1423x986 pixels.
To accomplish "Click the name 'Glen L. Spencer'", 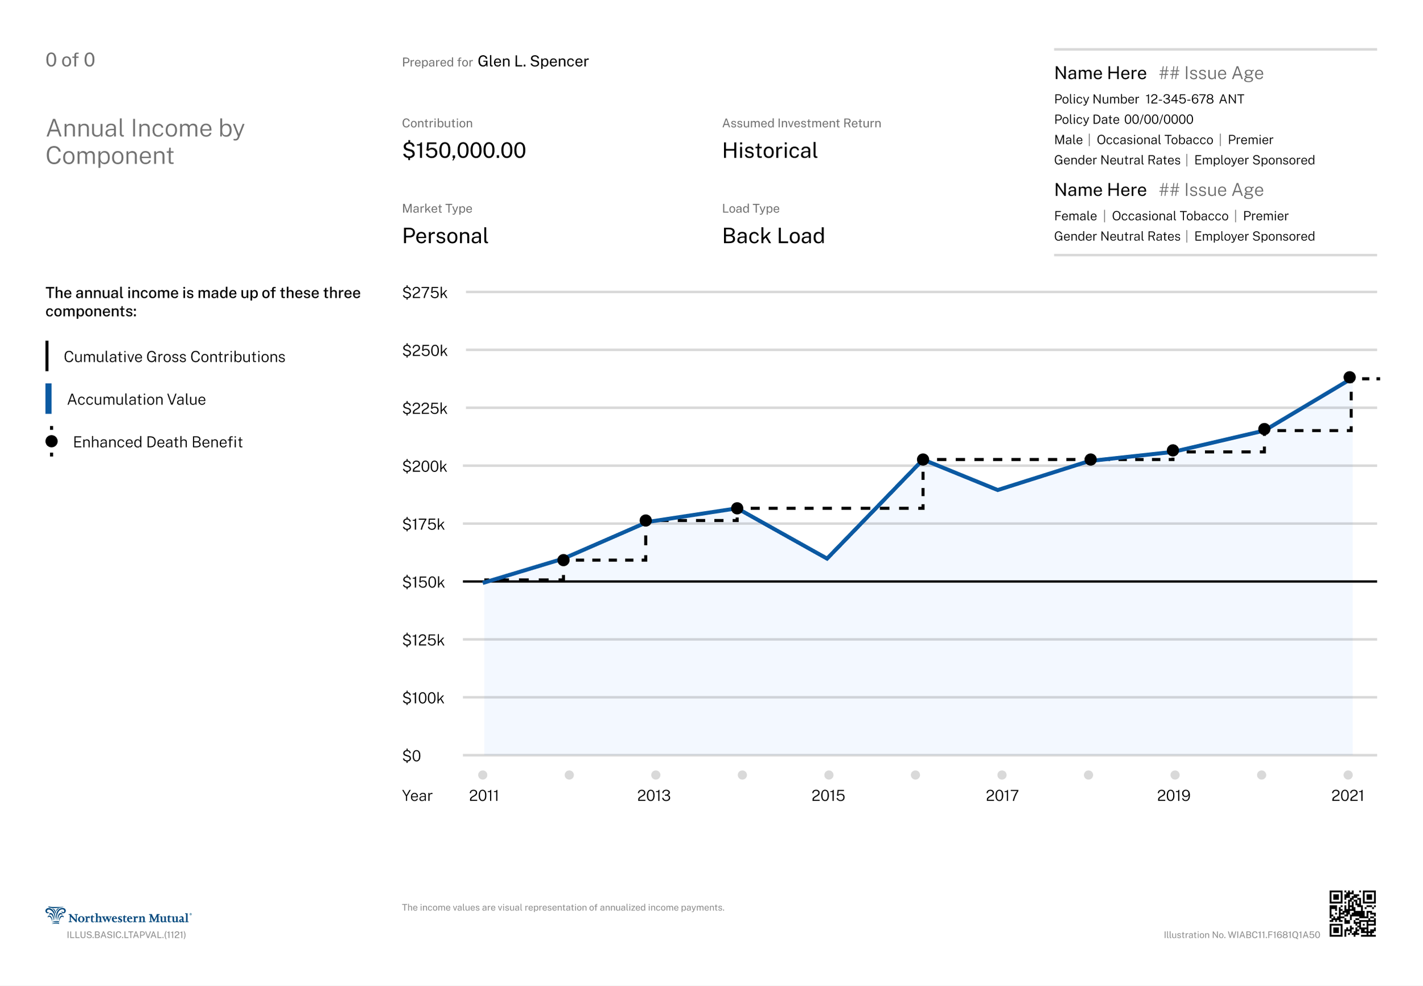I will point(533,61).
